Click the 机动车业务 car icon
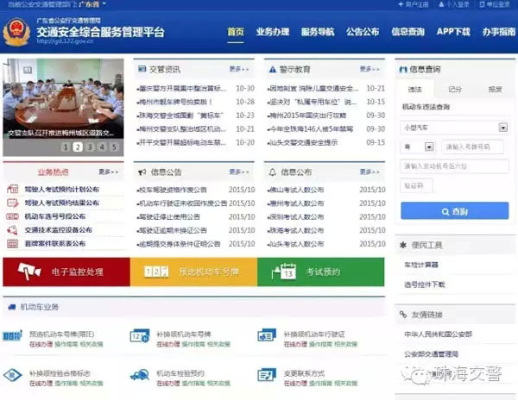 click(12, 307)
